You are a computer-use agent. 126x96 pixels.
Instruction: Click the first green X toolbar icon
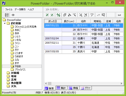point(47,15)
